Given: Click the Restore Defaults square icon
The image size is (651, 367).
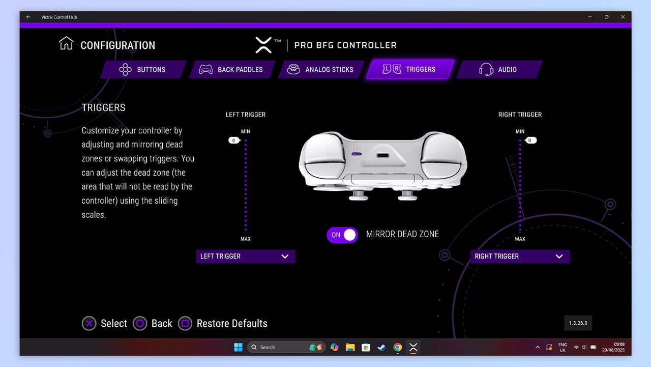Looking at the screenshot, I should point(185,323).
